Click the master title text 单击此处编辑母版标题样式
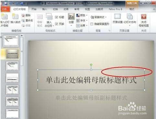The height and width of the screenshot is (119, 156). pyautogui.click(x=91, y=80)
